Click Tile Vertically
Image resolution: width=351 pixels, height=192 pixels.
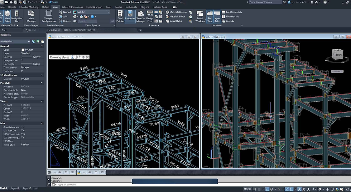pos(230,16)
